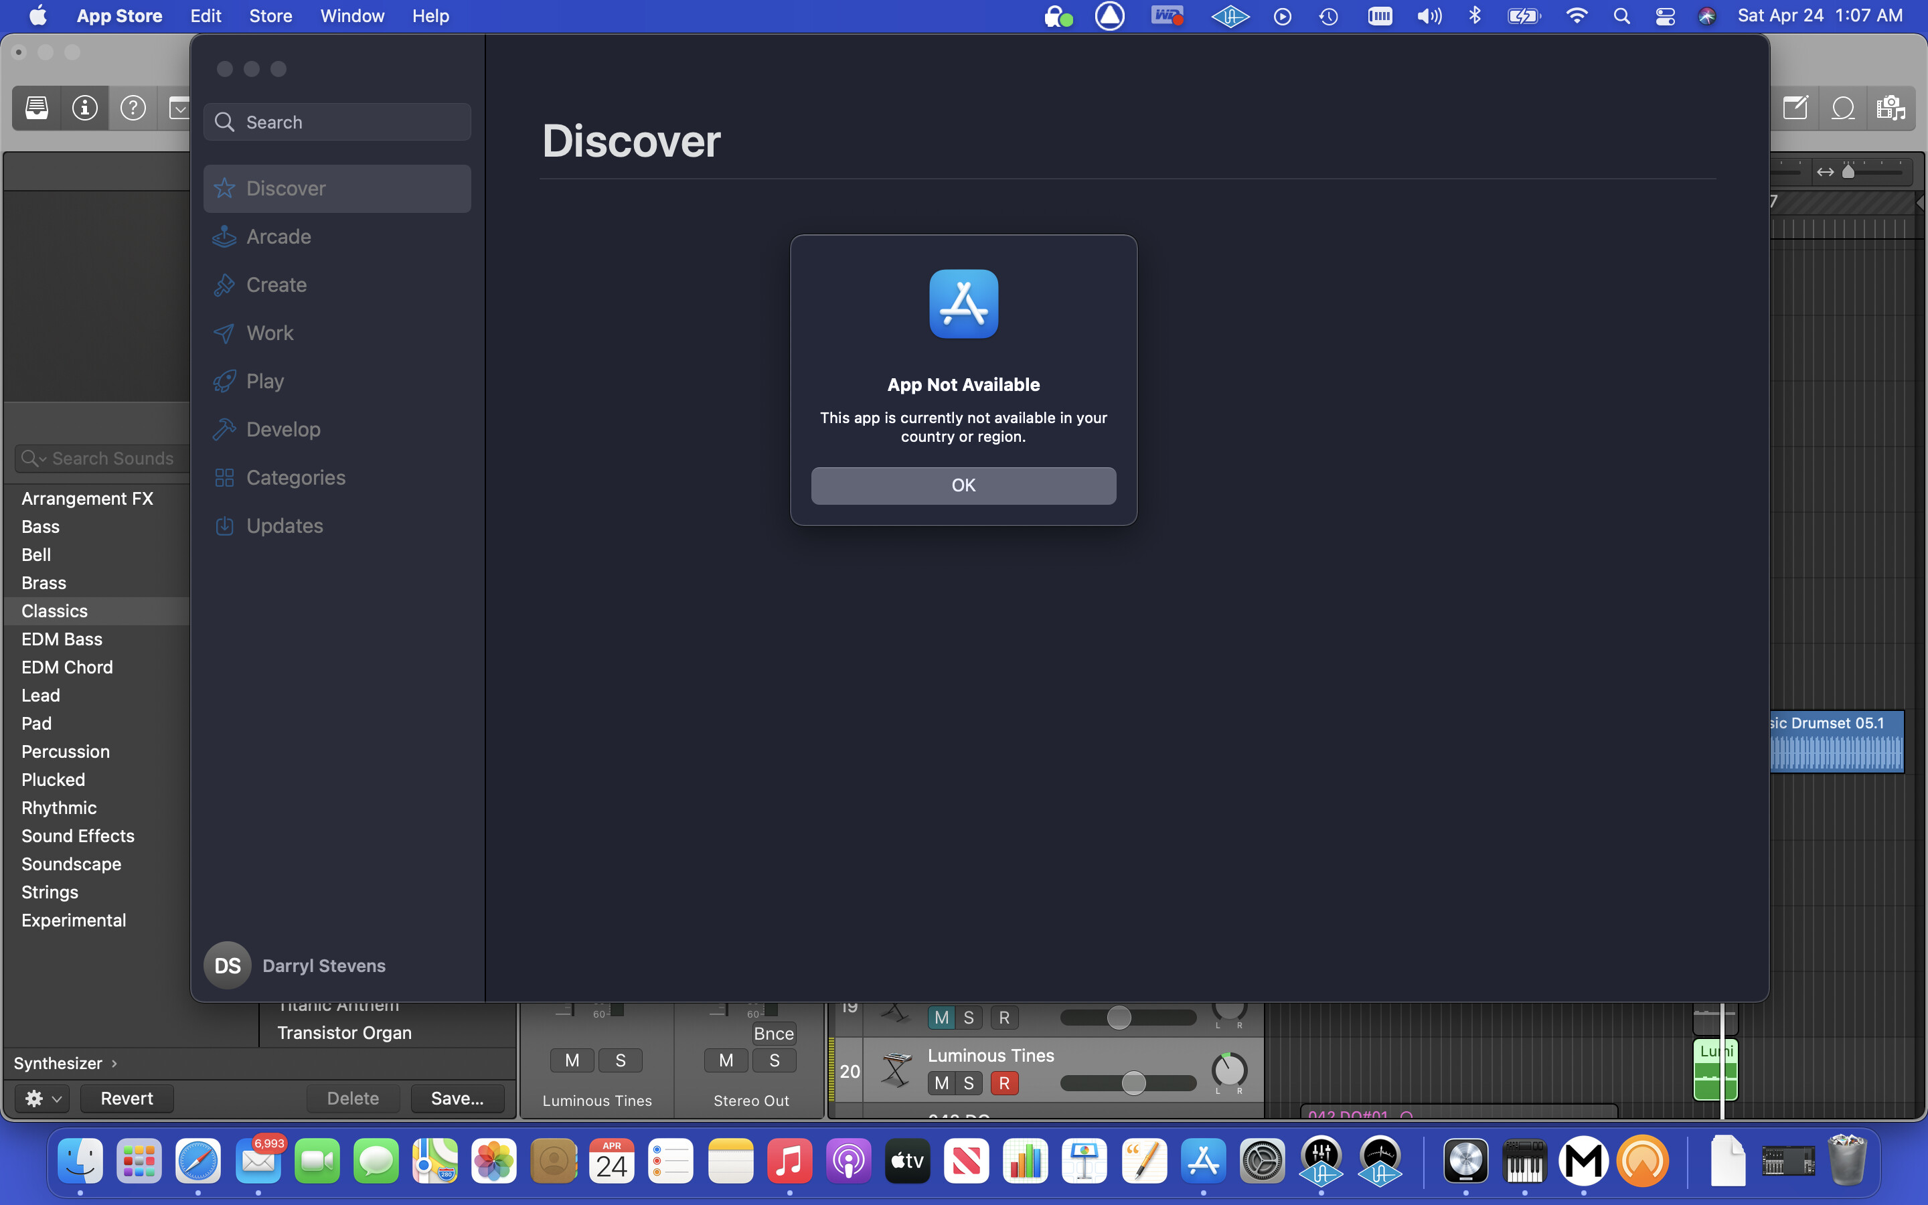
Task: Select Percussion sound category
Action: click(x=66, y=752)
